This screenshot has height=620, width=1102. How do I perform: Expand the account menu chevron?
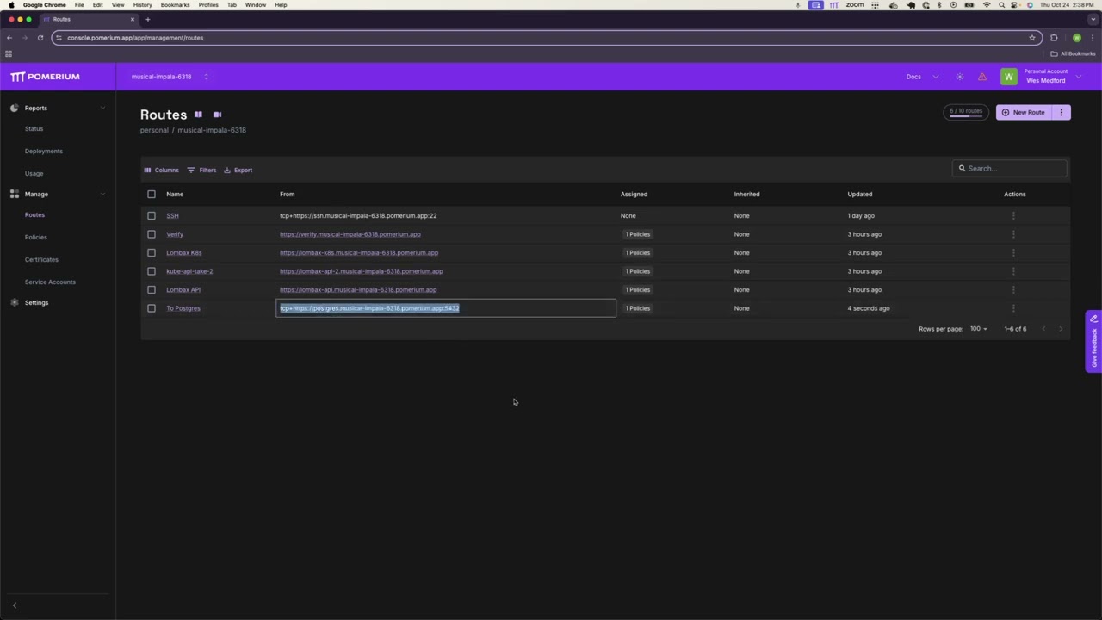pos(1079,77)
